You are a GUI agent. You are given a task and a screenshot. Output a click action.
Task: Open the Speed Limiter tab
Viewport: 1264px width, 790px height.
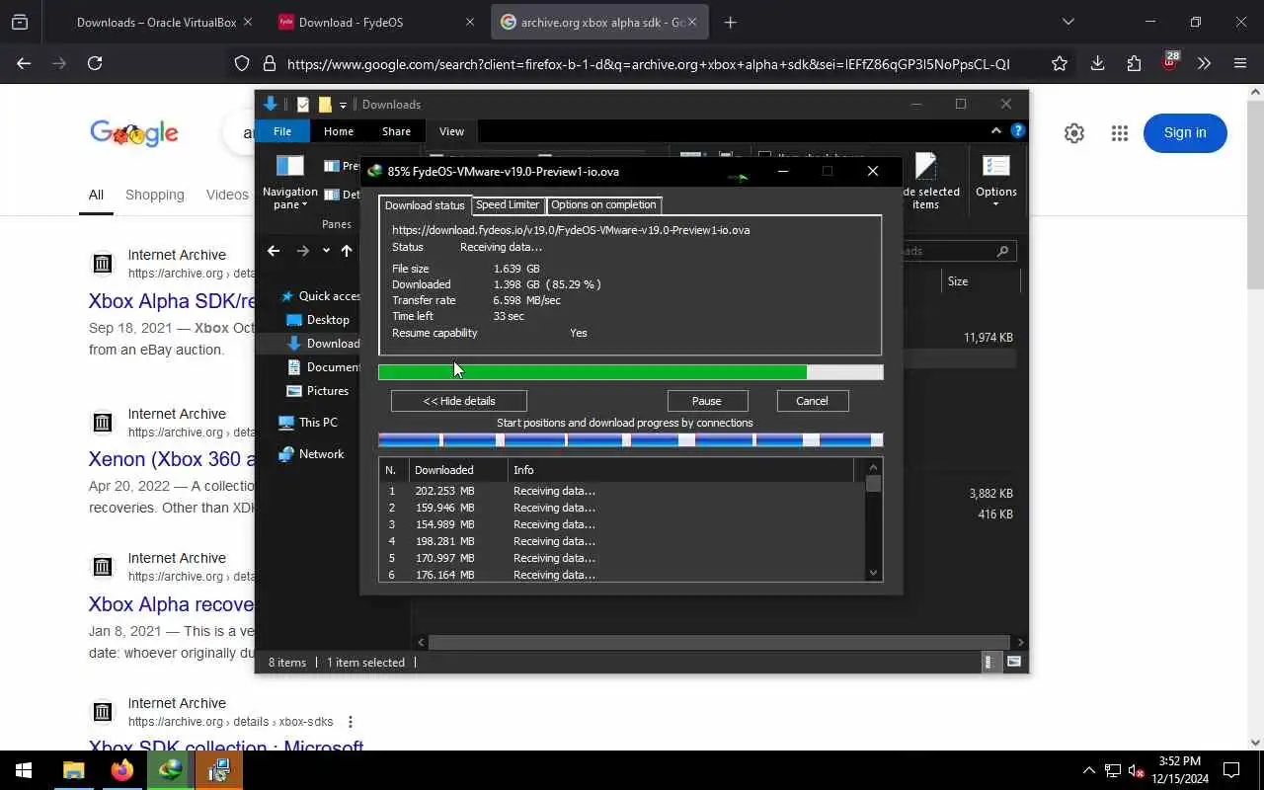pos(508,204)
